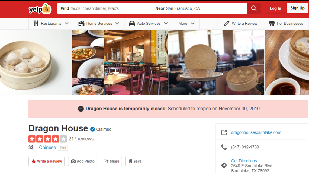Image resolution: width=309 pixels, height=174 pixels.
Task: Click the Sign Up button
Action: coord(297,8)
